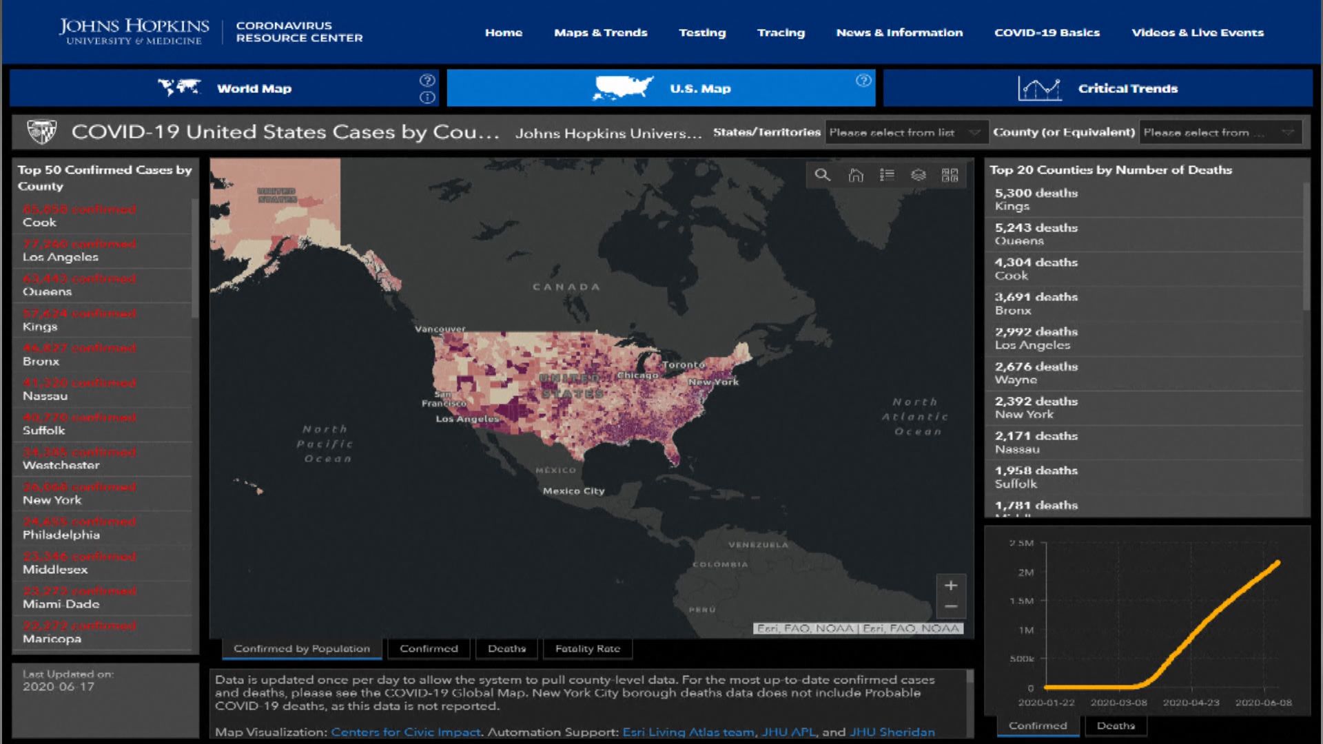This screenshot has width=1323, height=744.
Task: Select Los Angeles in top cases list
Action: (61, 257)
